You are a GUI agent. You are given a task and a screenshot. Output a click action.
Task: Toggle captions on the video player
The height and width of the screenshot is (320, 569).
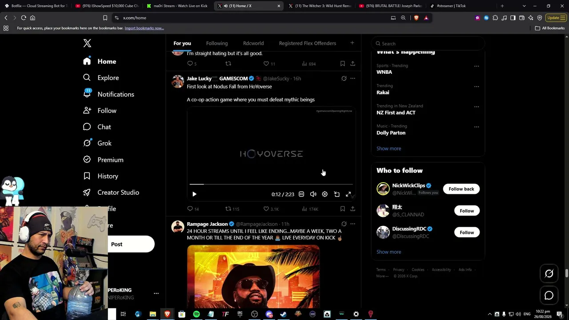pos(301,194)
